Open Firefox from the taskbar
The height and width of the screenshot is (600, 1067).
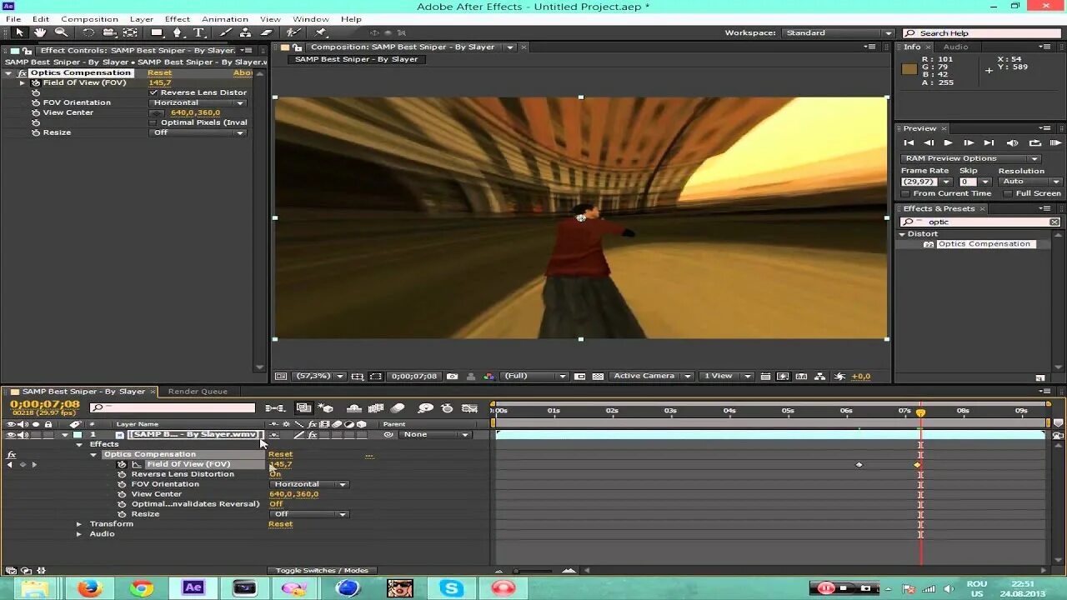point(89,587)
